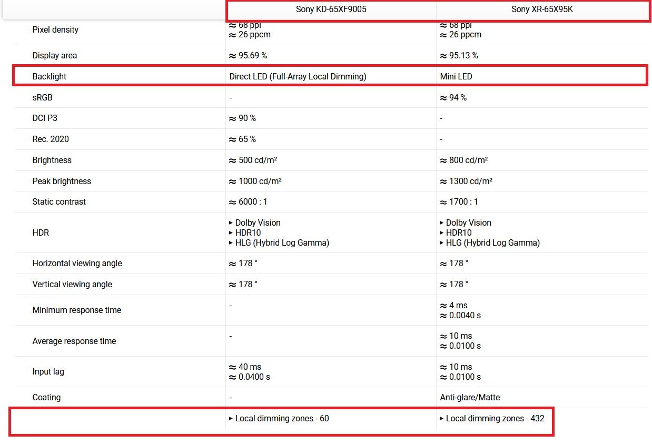The height and width of the screenshot is (445, 652).
Task: Click the 65 % Rec. 2020 value
Action: pyautogui.click(x=242, y=139)
